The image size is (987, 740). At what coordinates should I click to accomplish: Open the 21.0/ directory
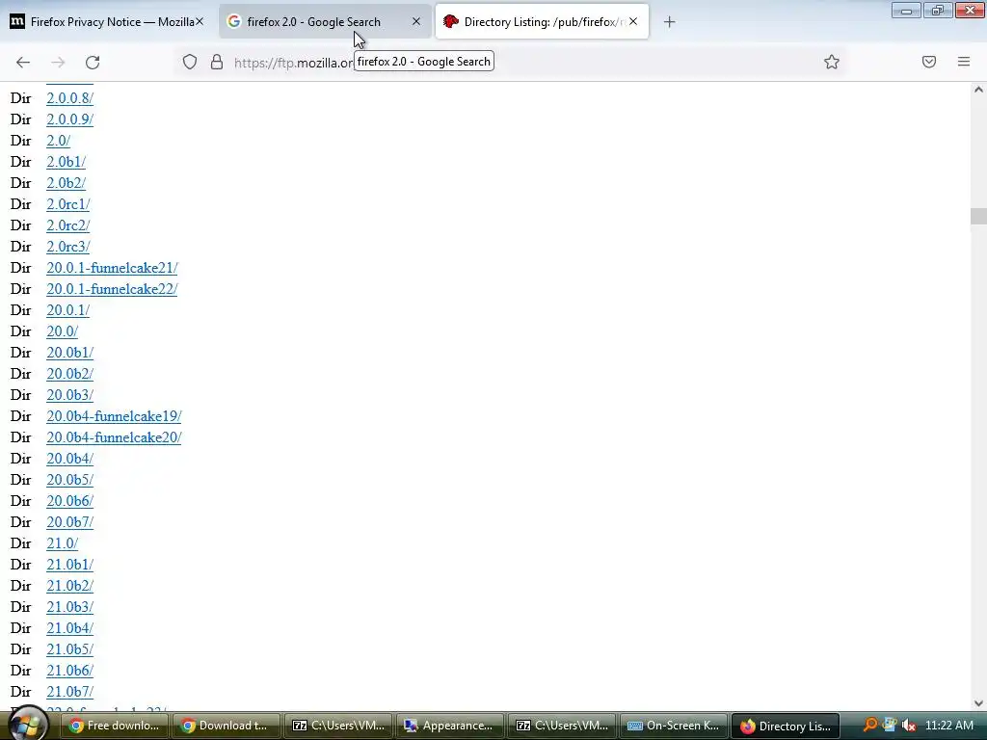point(63,543)
